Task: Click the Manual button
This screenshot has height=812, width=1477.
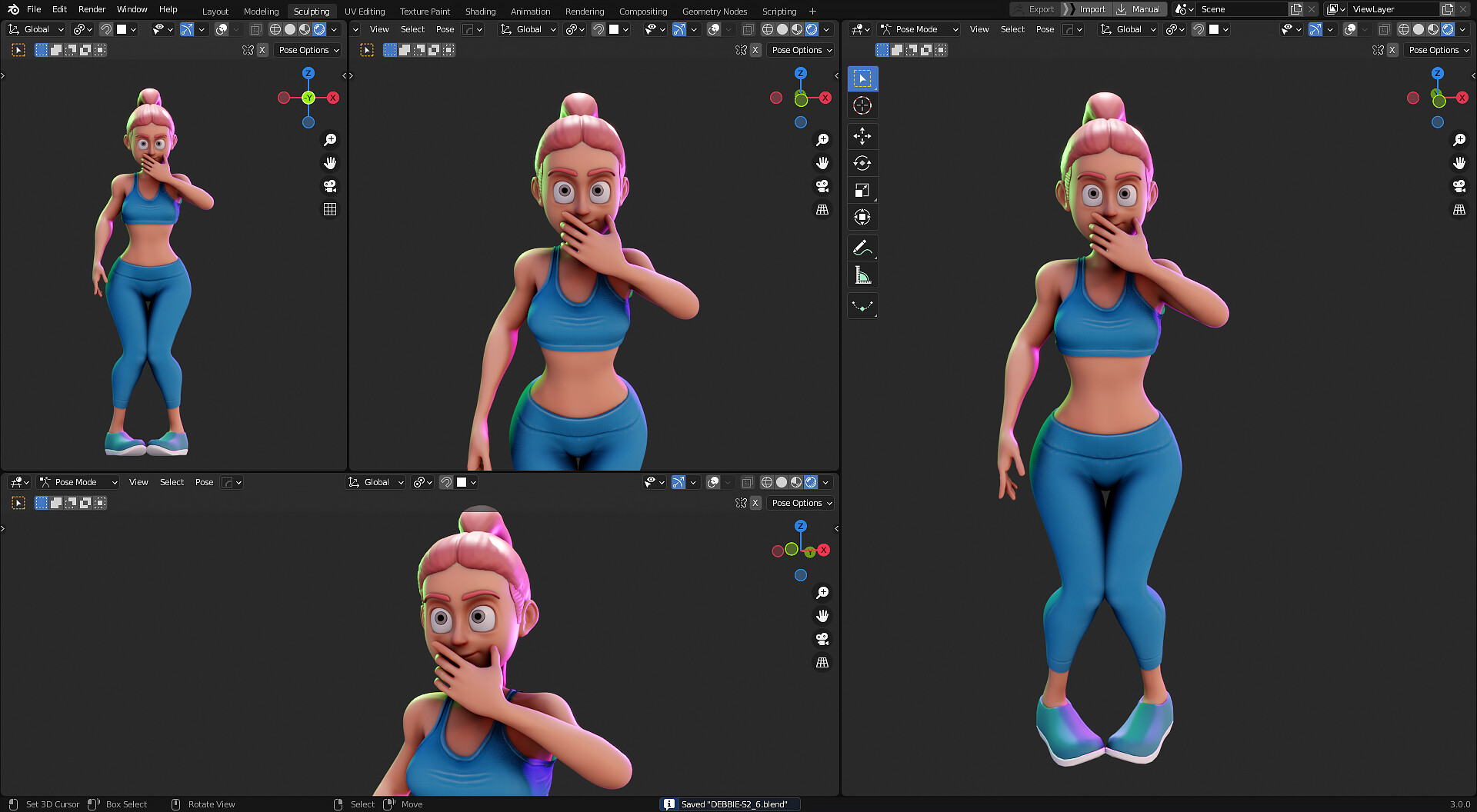Action: [1139, 8]
